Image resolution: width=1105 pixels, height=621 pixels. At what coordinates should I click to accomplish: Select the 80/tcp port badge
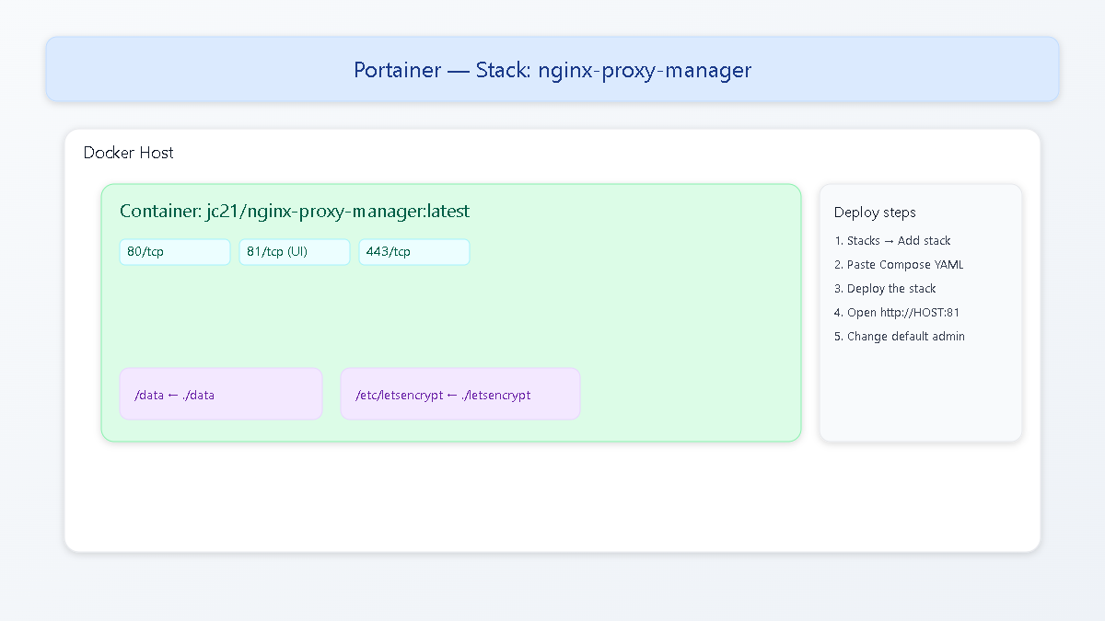click(x=174, y=251)
